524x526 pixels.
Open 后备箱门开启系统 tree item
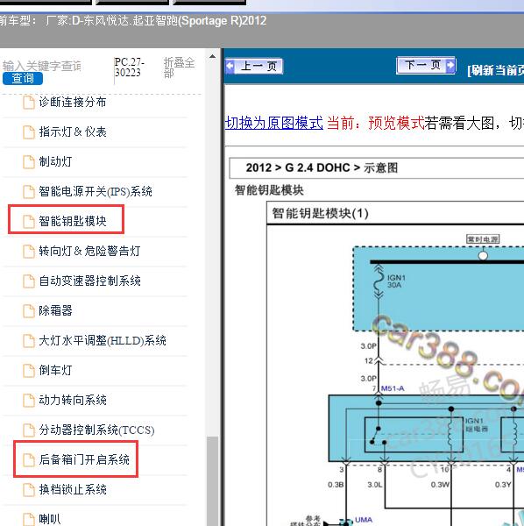click(84, 459)
